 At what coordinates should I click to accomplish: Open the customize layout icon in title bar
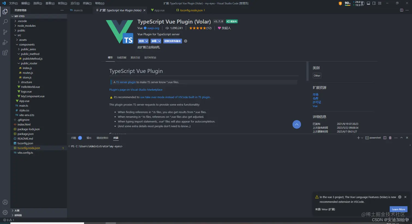click(x=380, y=3)
